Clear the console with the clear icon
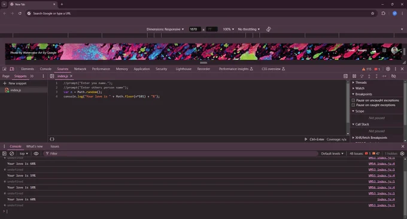This screenshot has width=407, height=219. click(x=12, y=154)
